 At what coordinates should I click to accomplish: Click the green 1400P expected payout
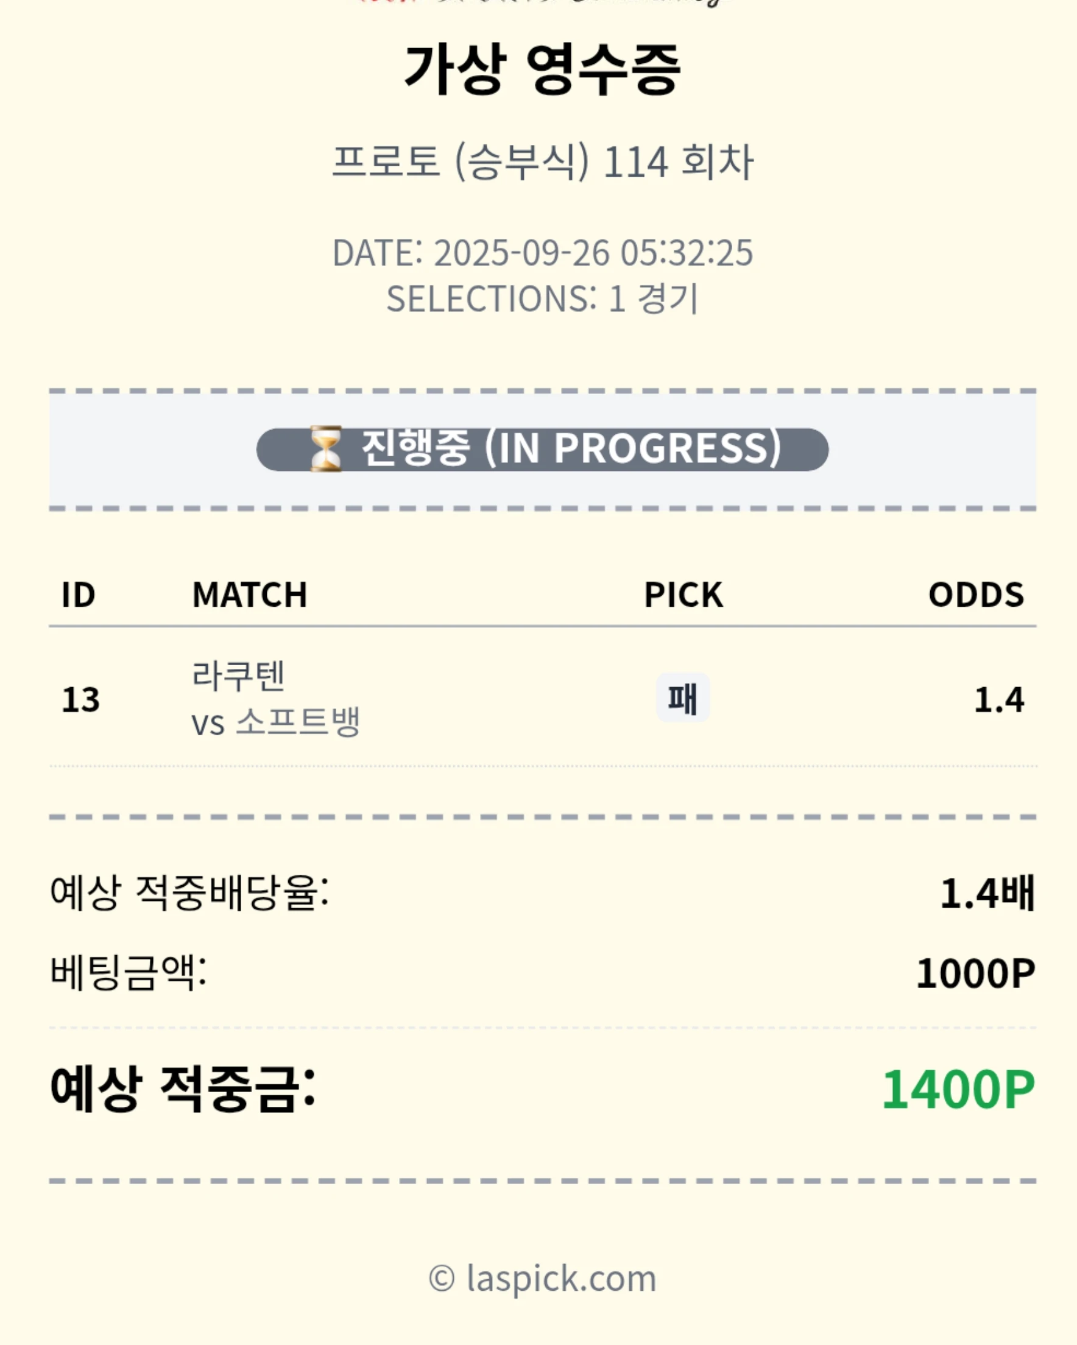point(958,1090)
